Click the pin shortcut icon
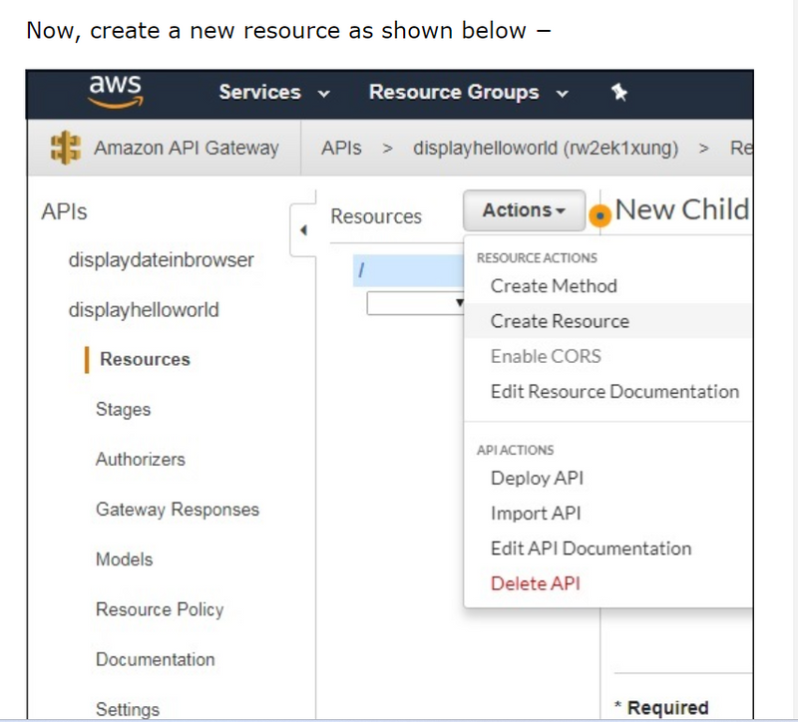798x722 pixels. [618, 93]
